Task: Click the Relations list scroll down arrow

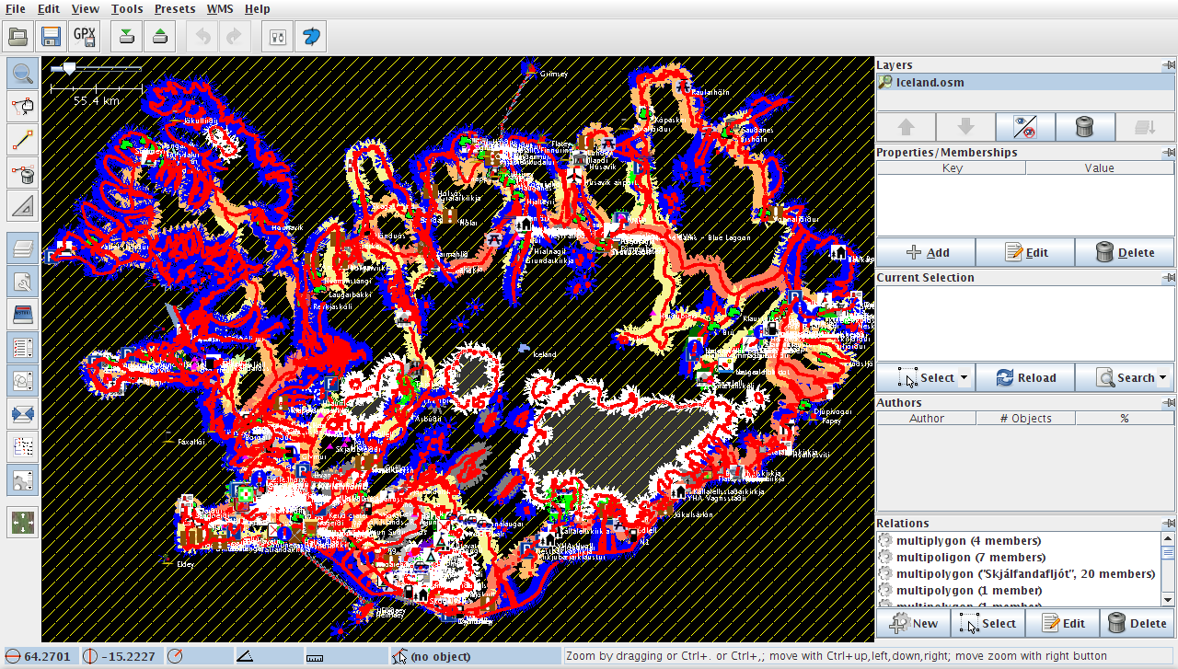Action: pyautogui.click(x=1168, y=600)
